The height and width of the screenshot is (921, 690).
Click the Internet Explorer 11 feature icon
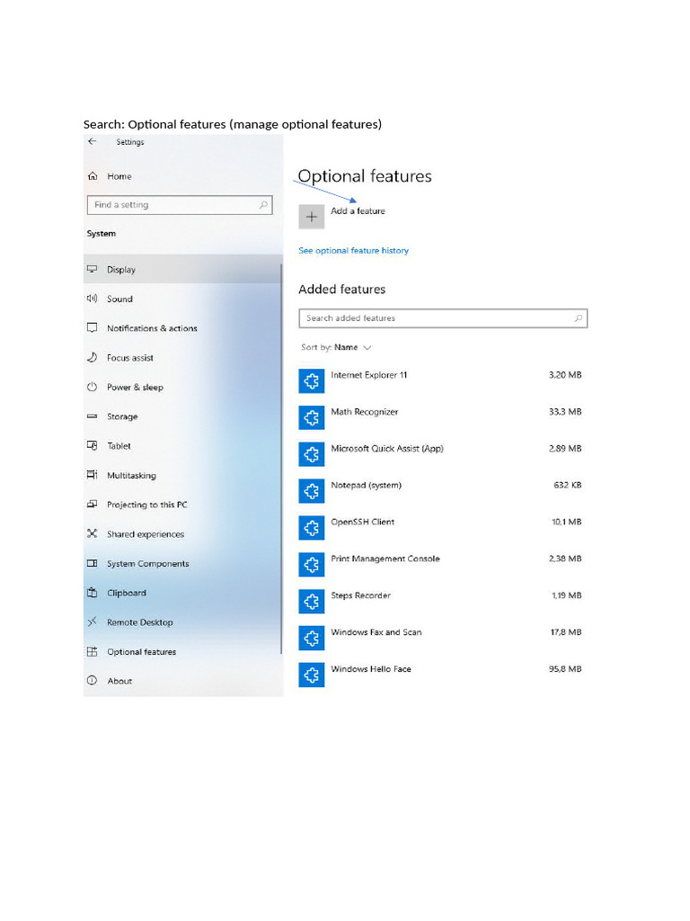(312, 380)
